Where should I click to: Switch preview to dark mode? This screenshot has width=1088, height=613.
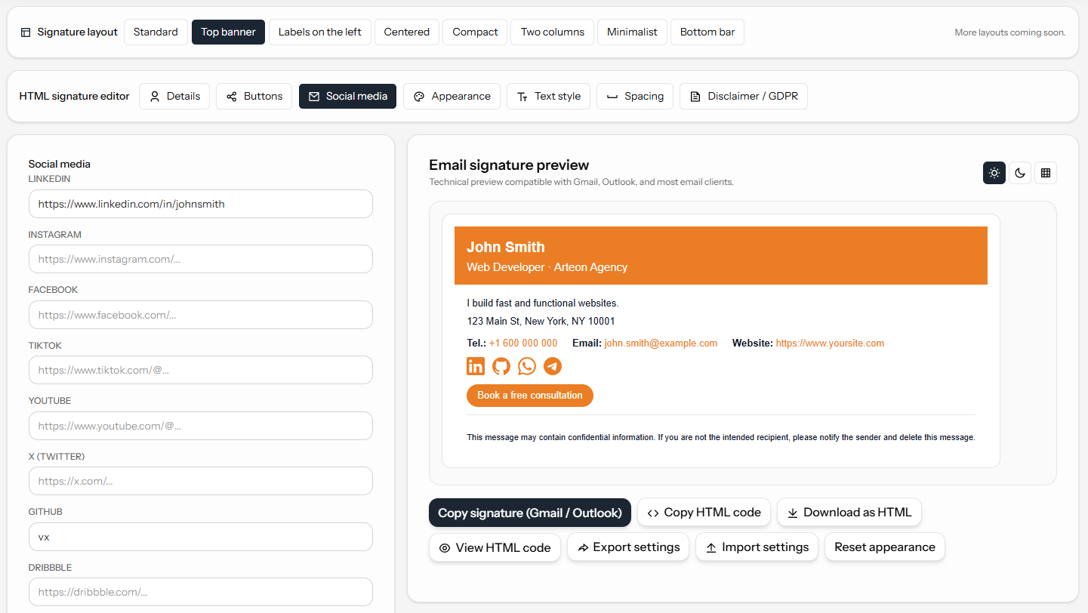tap(1019, 173)
